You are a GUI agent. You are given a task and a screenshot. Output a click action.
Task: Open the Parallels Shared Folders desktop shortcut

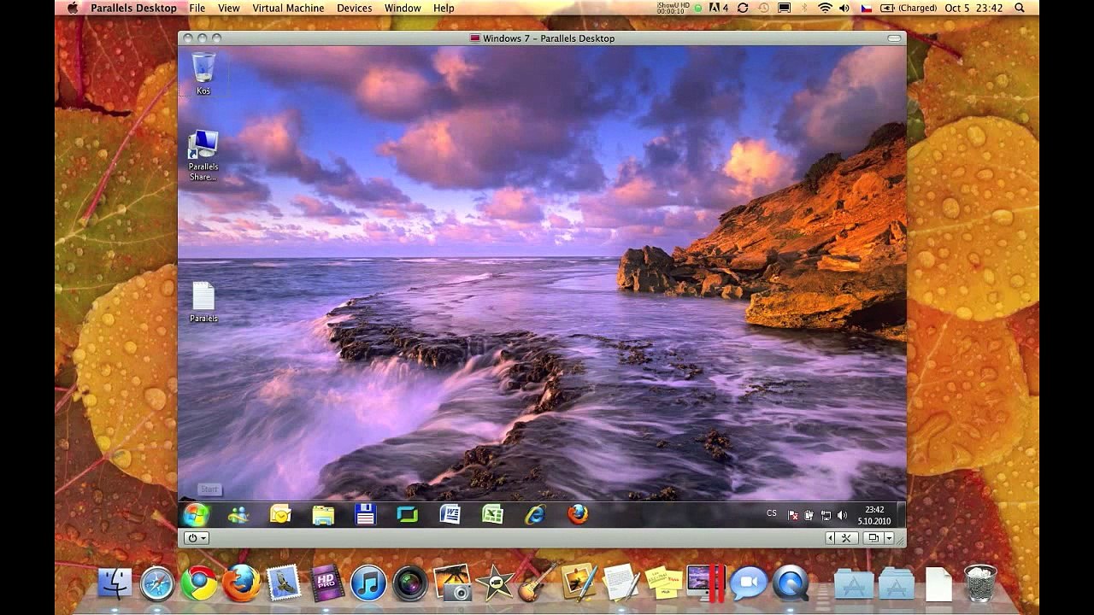pos(203,155)
